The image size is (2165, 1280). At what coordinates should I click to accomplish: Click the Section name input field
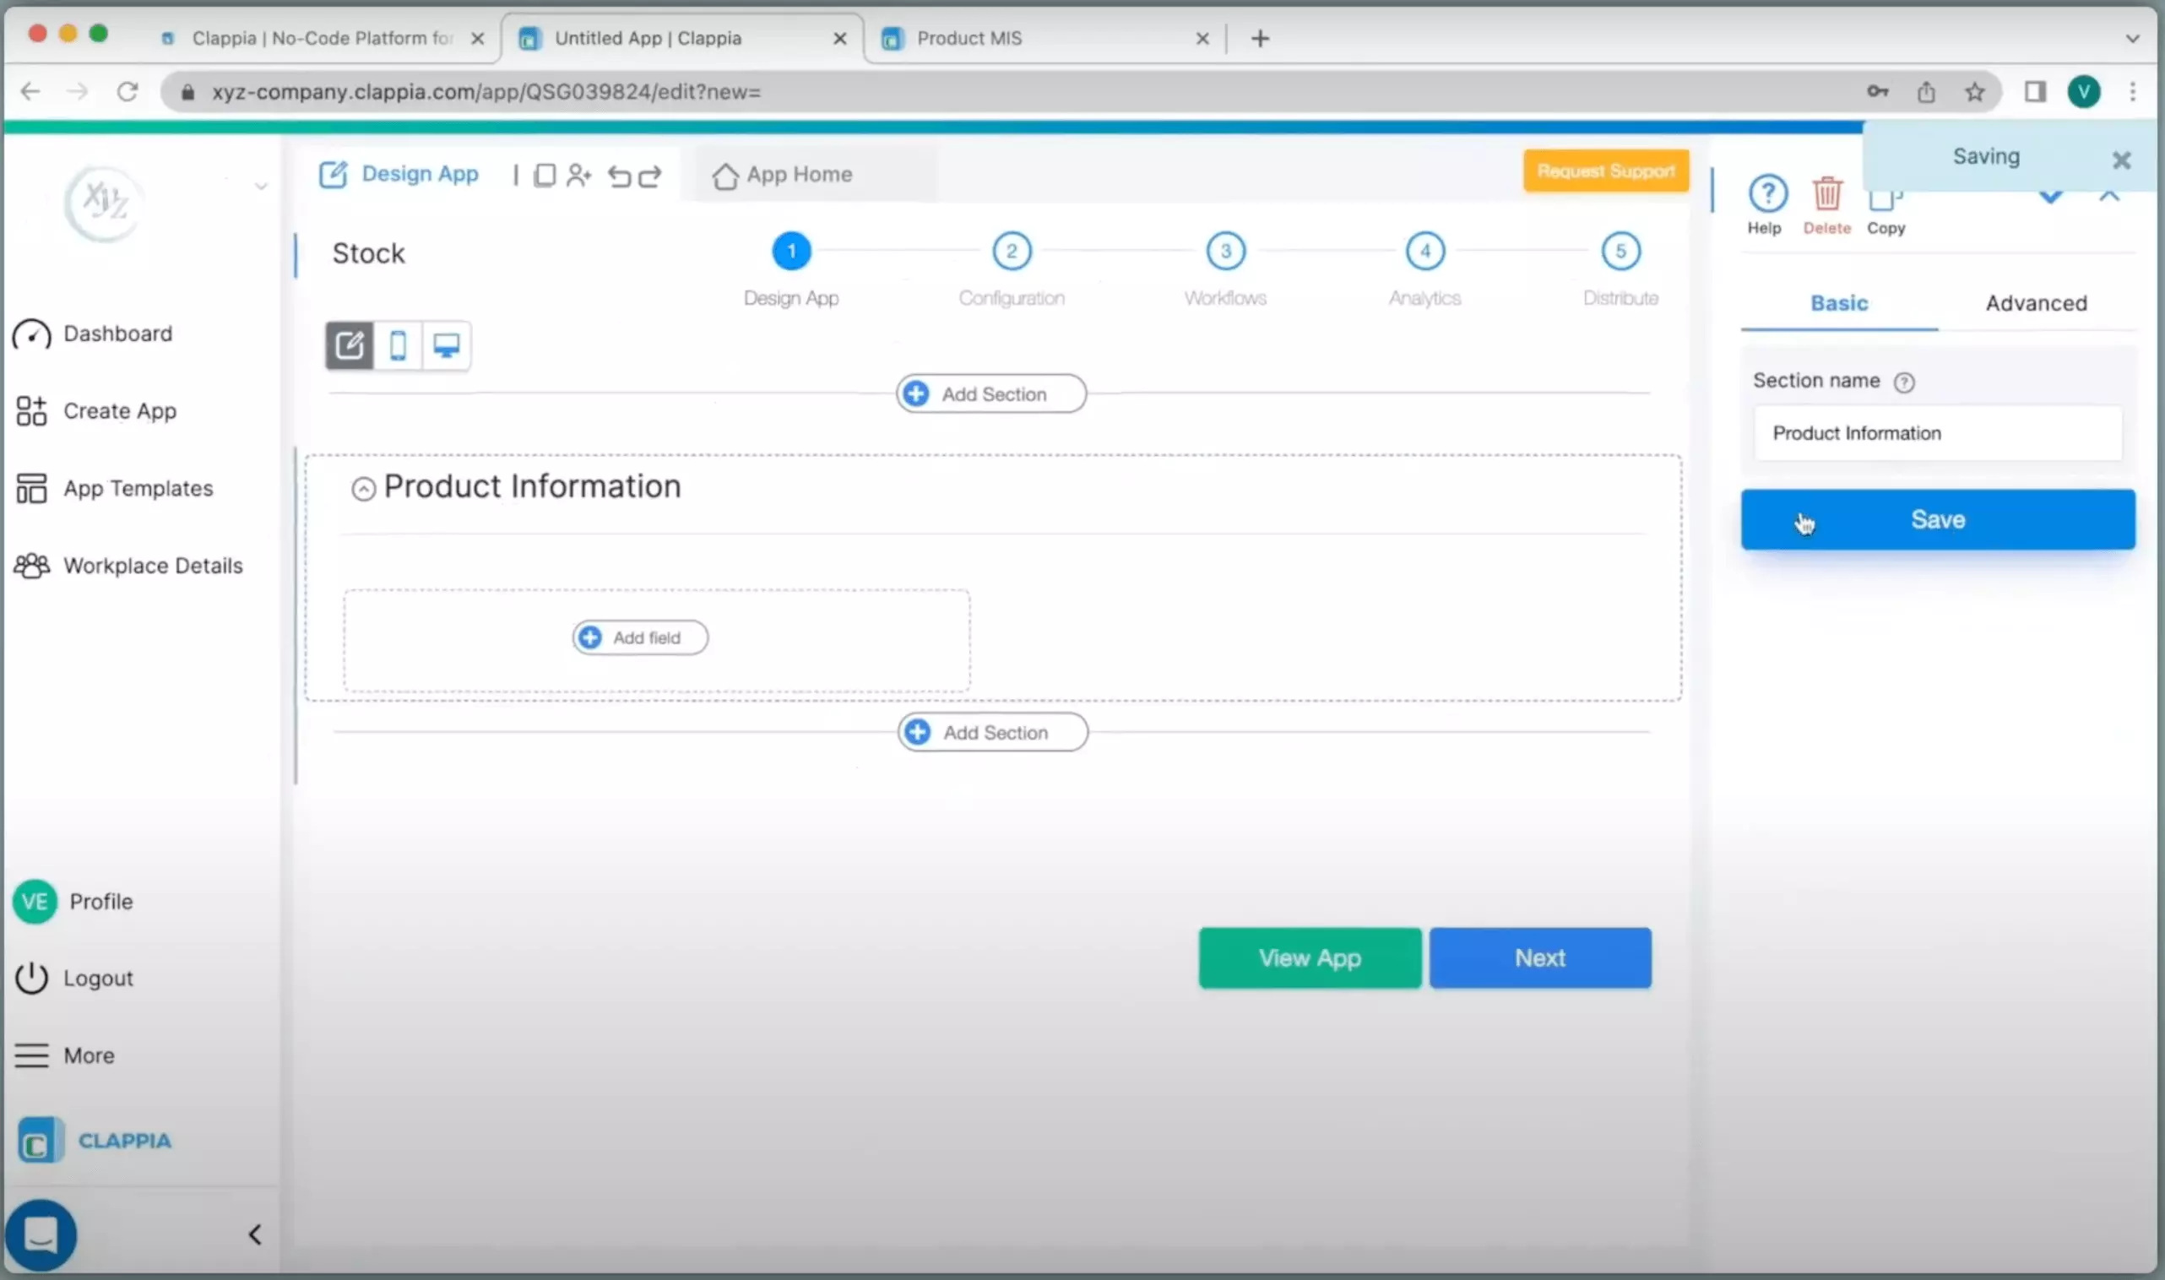tap(1938, 431)
